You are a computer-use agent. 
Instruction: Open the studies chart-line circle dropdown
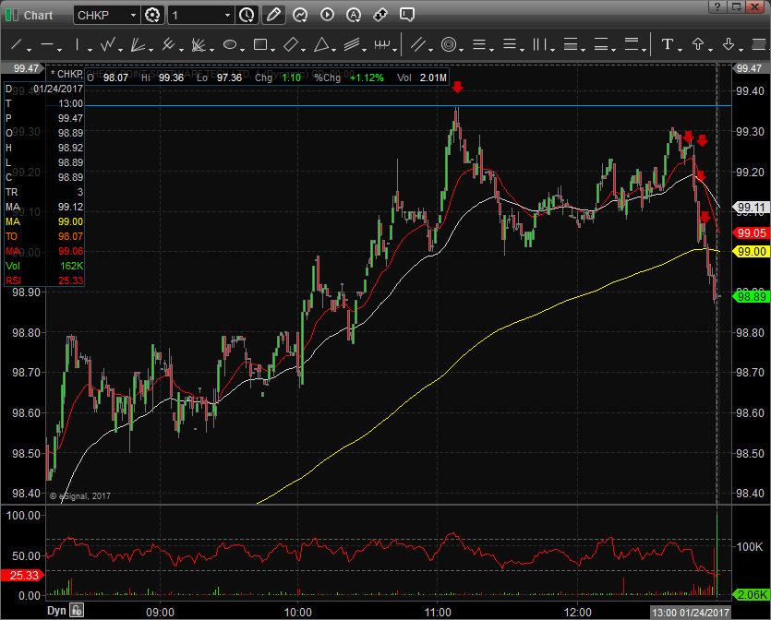[x=300, y=16]
